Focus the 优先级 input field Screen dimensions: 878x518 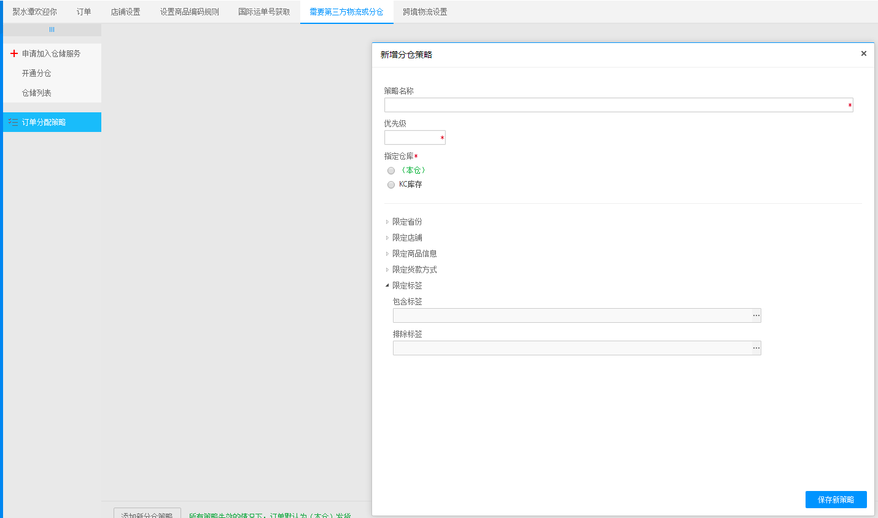click(x=411, y=137)
